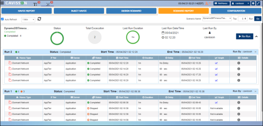The width and height of the screenshot is (263, 126).
Task: Click Not Available text for 02:10:38 row
Action: pos(216,108)
